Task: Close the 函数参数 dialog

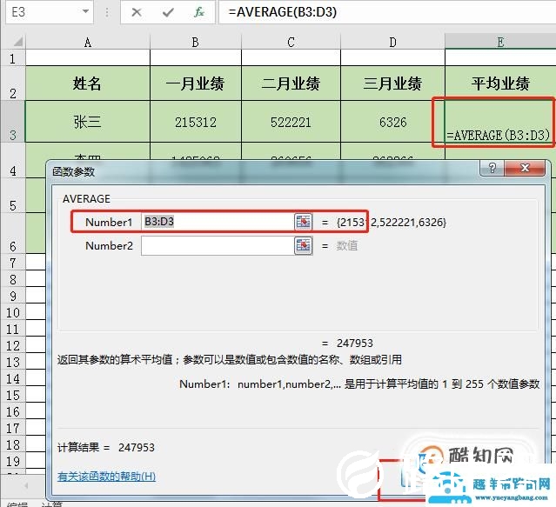Action: click(x=525, y=168)
